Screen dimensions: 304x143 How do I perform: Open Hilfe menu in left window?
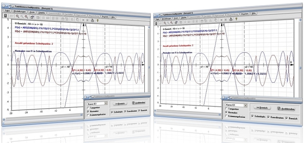113,17
